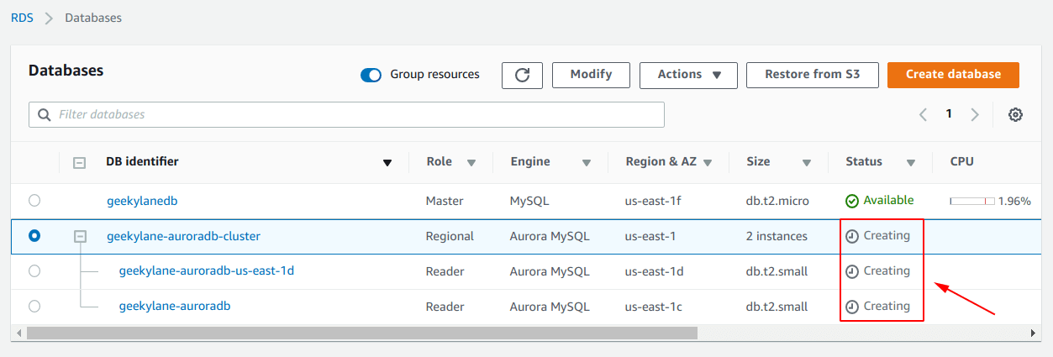Screen dimensions: 1053x357
Task: Open the geekylane-auroradb instance link
Action: point(175,307)
